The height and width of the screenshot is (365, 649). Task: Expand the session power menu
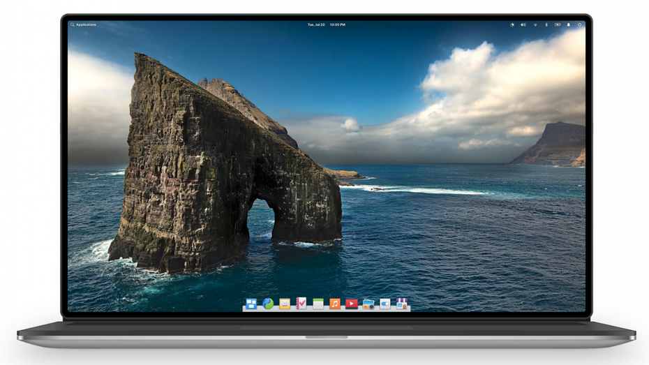pos(579,24)
